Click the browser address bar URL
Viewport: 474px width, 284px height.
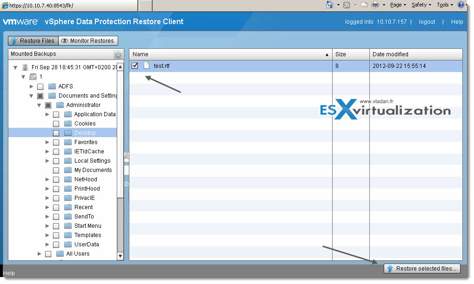coord(41,6)
